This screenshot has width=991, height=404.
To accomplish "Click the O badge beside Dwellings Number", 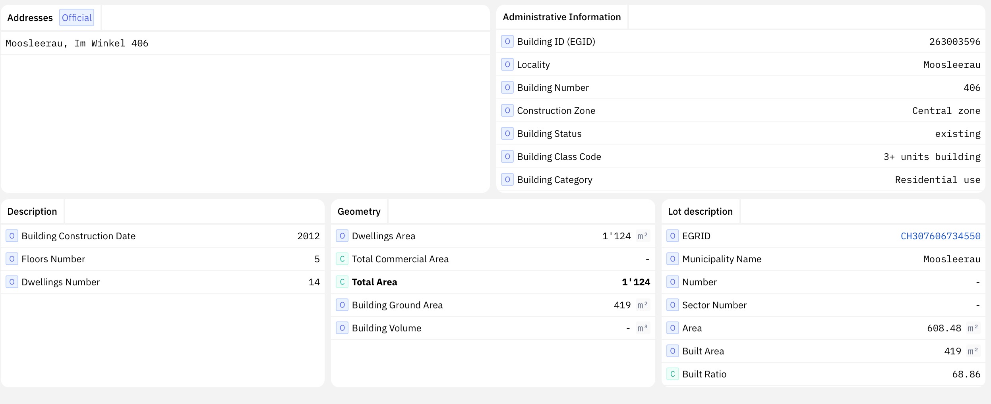I will [12, 282].
